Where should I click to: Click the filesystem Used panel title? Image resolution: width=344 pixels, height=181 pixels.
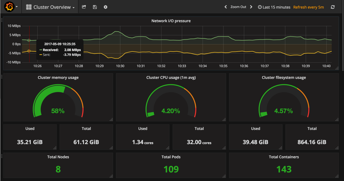tap(255, 129)
